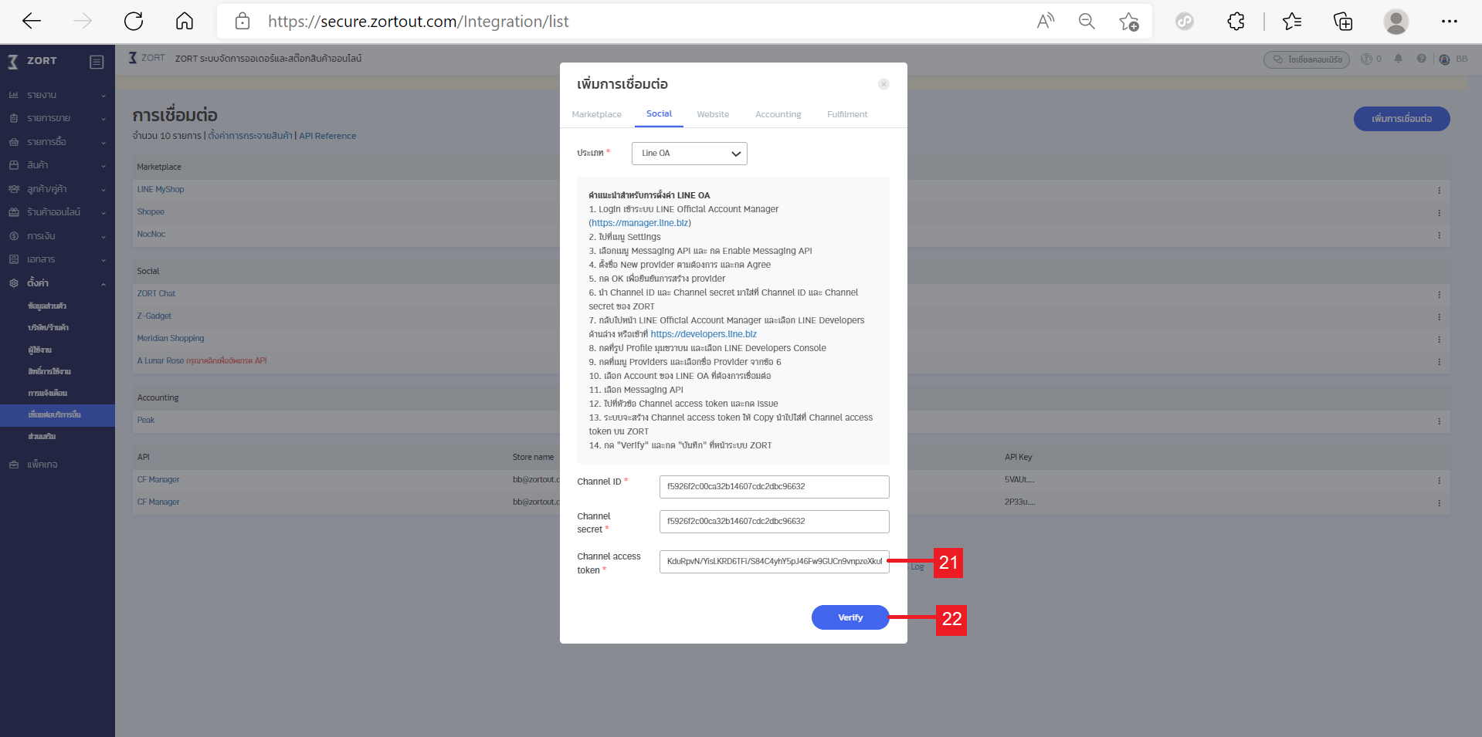The width and height of the screenshot is (1482, 737).
Task: Focus Channel access token field
Action: [774, 562]
